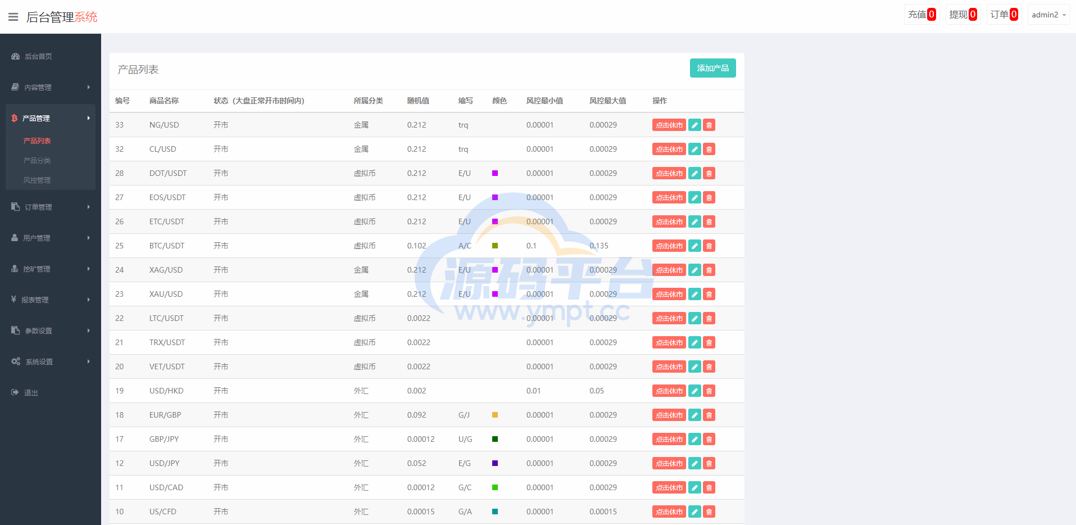Screen dimensions: 1076x525
Task: Delete the DOT/USDT product via trash icon
Action: [709, 173]
